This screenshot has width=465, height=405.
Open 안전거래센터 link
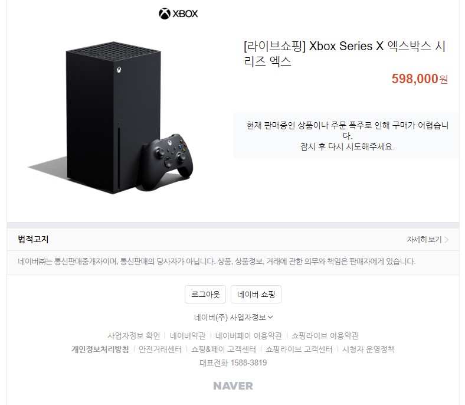pyautogui.click(x=160, y=350)
